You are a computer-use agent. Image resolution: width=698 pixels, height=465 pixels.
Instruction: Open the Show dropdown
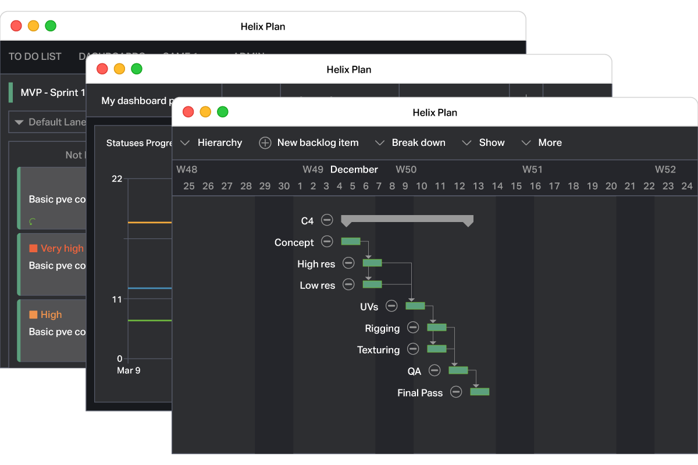[x=483, y=143]
